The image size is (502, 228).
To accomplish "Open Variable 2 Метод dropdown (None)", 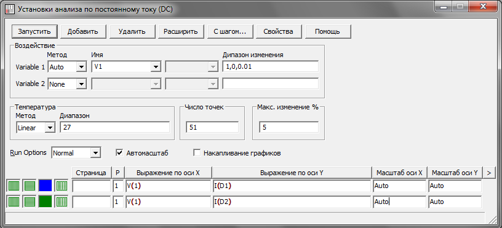I will click(67, 84).
